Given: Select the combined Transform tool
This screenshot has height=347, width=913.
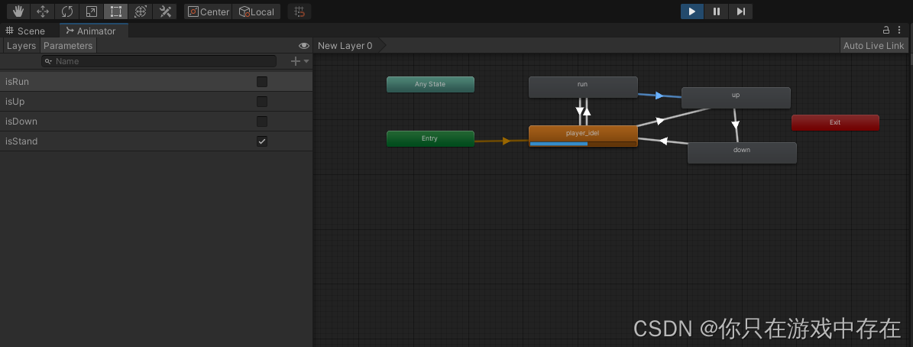Looking at the screenshot, I should coord(141,11).
